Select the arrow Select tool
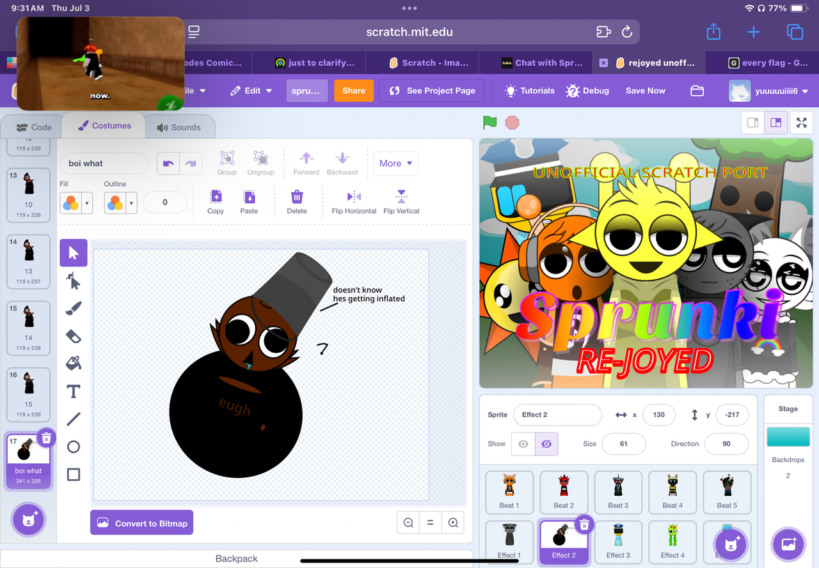This screenshot has height=568, width=819. click(x=74, y=253)
